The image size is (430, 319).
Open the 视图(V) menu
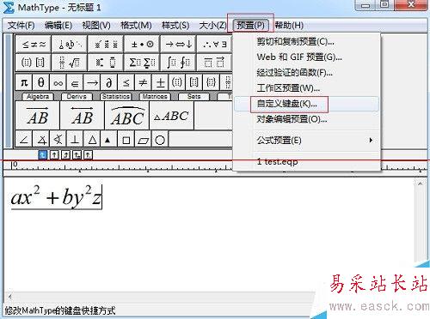coord(96,26)
